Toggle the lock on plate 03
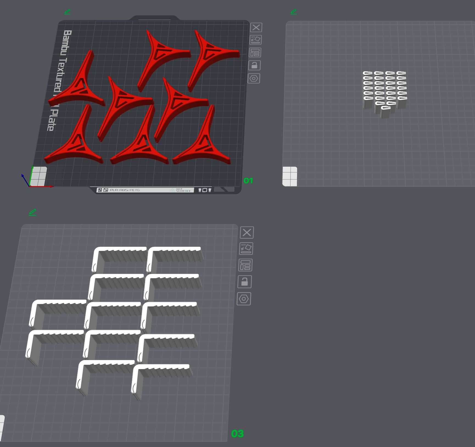475x447 pixels. pos(244,282)
